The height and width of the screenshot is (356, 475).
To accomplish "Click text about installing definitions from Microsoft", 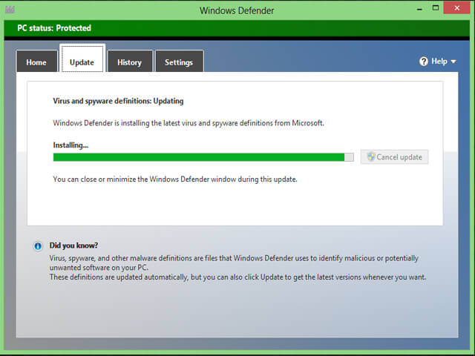I will [189, 123].
